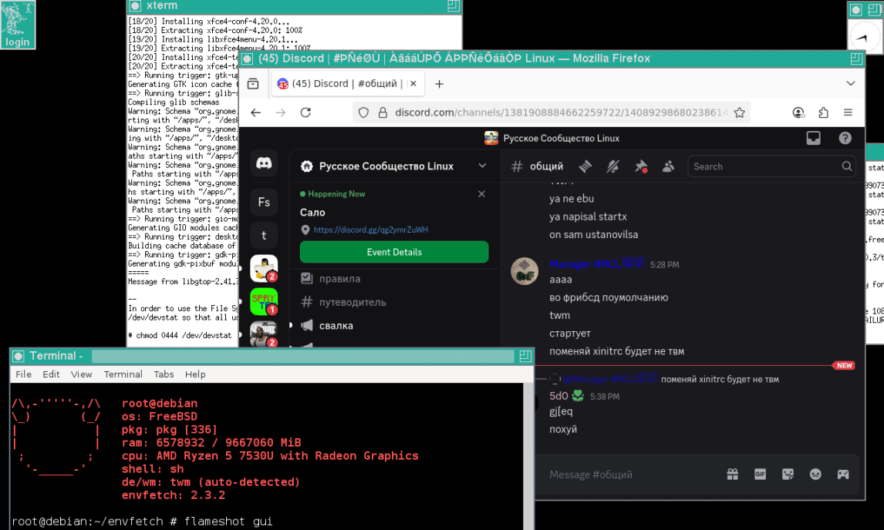Reload the Firefox page

305,112
